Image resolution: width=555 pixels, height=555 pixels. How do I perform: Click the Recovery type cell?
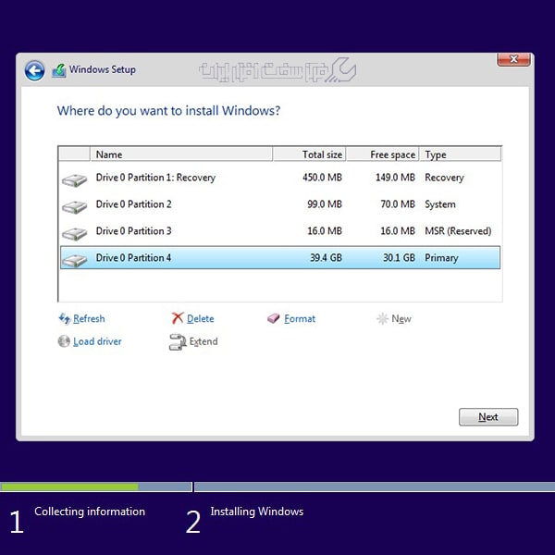tap(444, 178)
